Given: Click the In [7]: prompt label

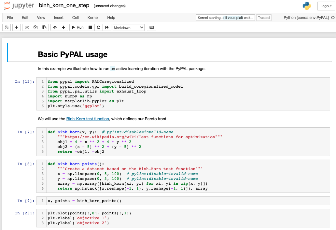Looking at the screenshot, I should click(x=26, y=132).
